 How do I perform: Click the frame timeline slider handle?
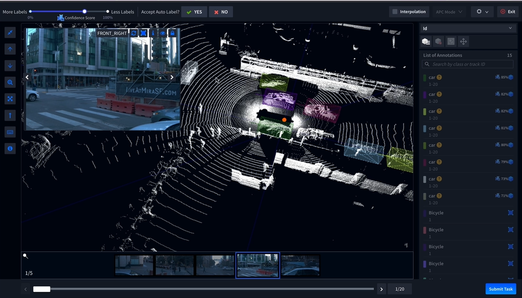click(x=42, y=289)
